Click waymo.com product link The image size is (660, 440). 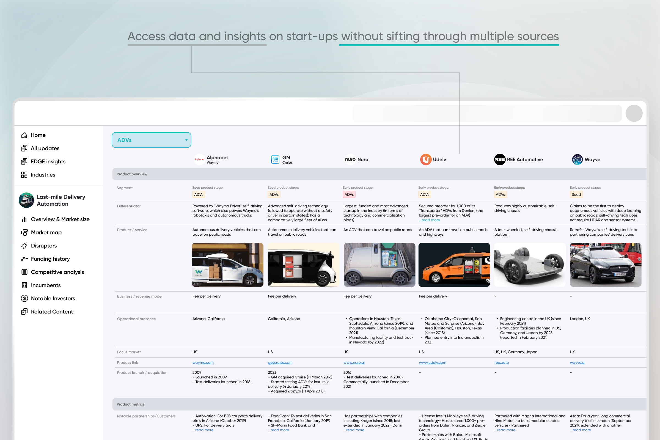(203, 362)
